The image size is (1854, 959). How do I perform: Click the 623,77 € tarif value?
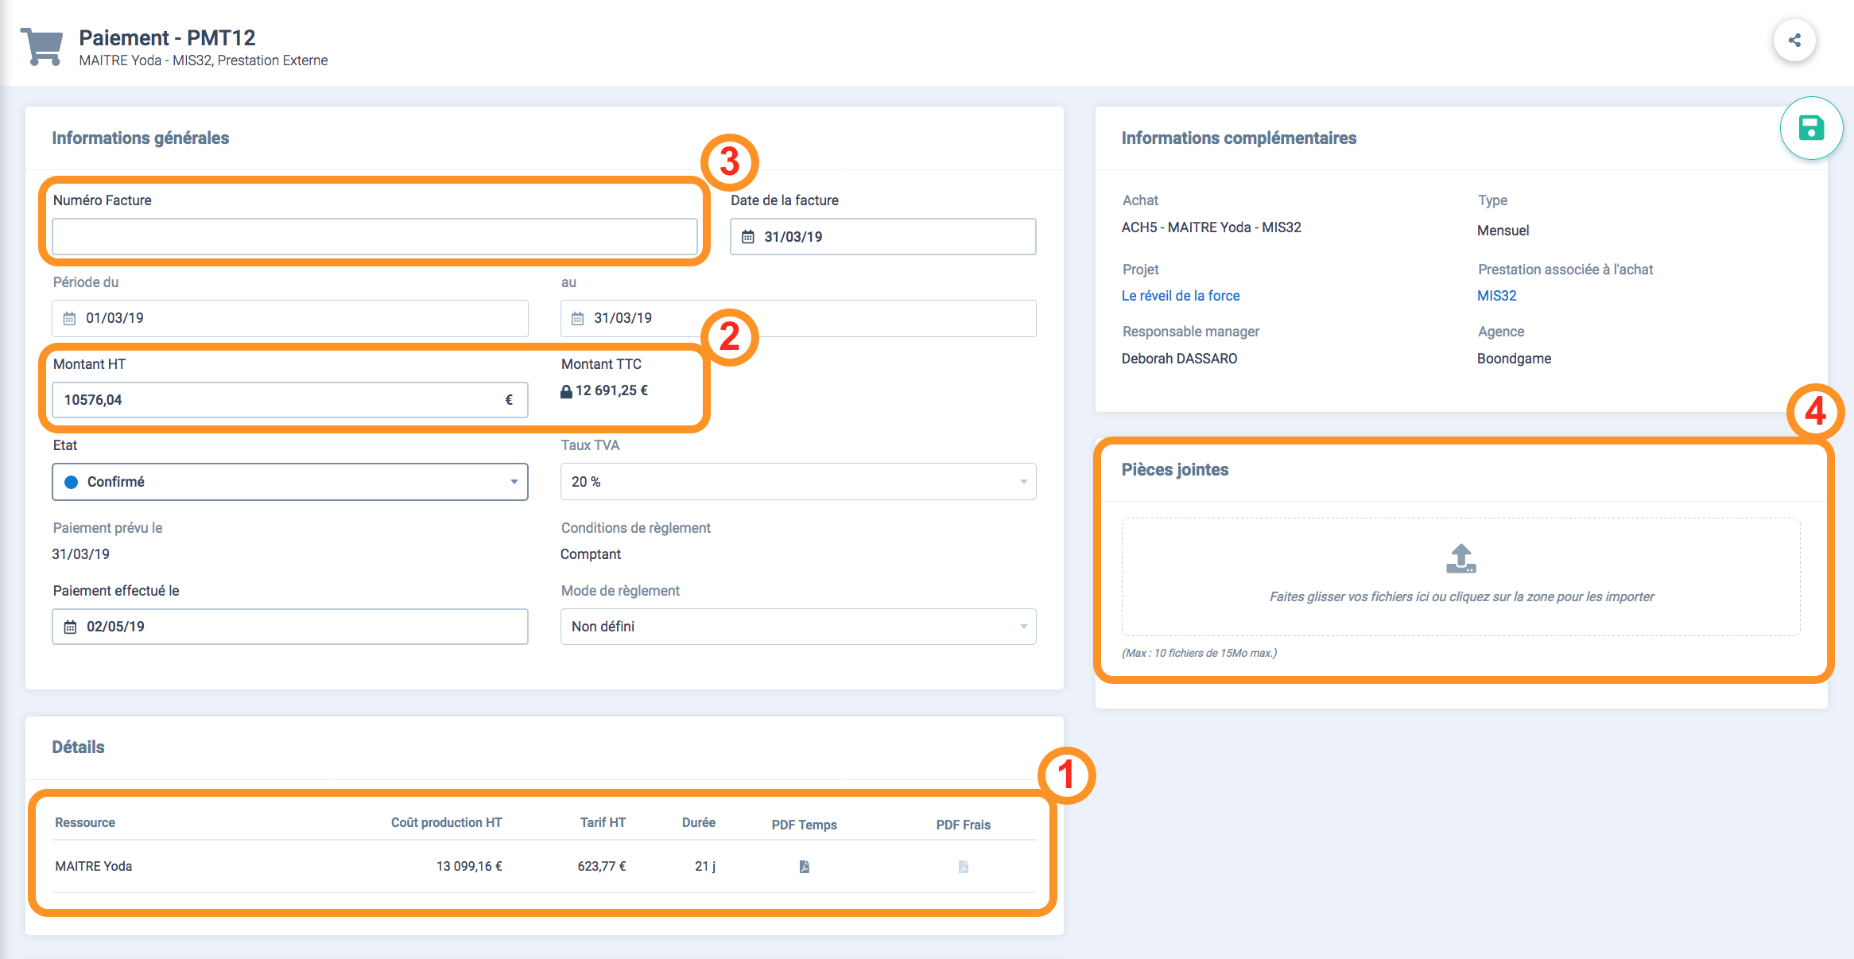(x=602, y=867)
